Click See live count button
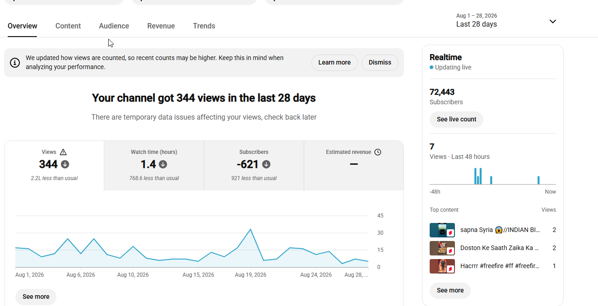Image resolution: width=598 pixels, height=306 pixels. (456, 120)
